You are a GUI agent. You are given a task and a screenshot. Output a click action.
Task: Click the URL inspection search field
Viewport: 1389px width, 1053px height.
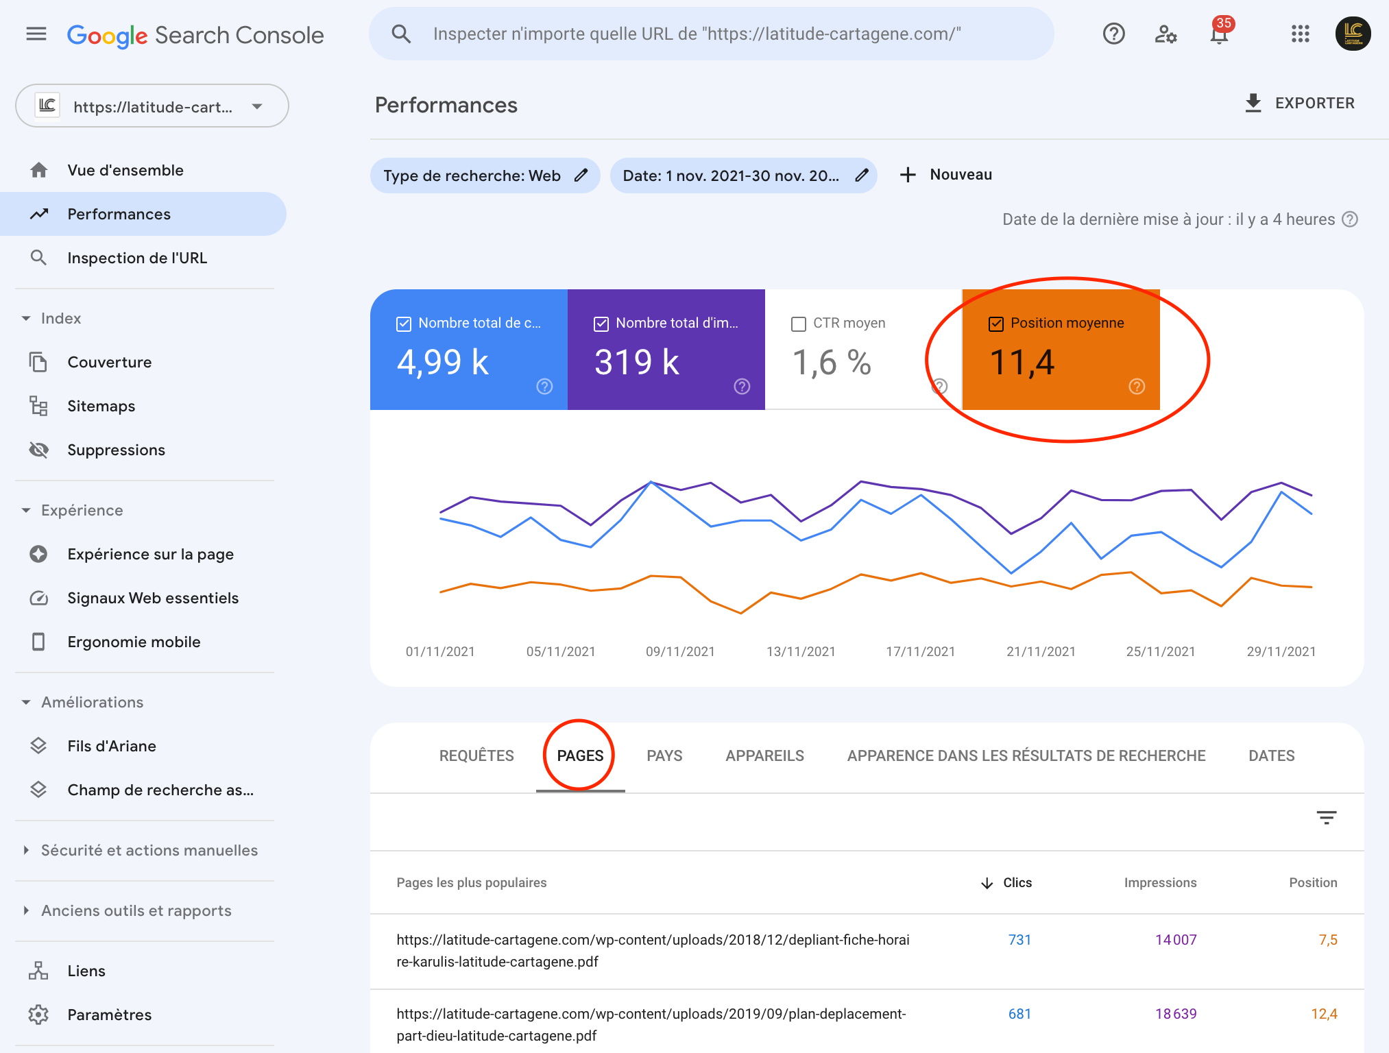(697, 34)
